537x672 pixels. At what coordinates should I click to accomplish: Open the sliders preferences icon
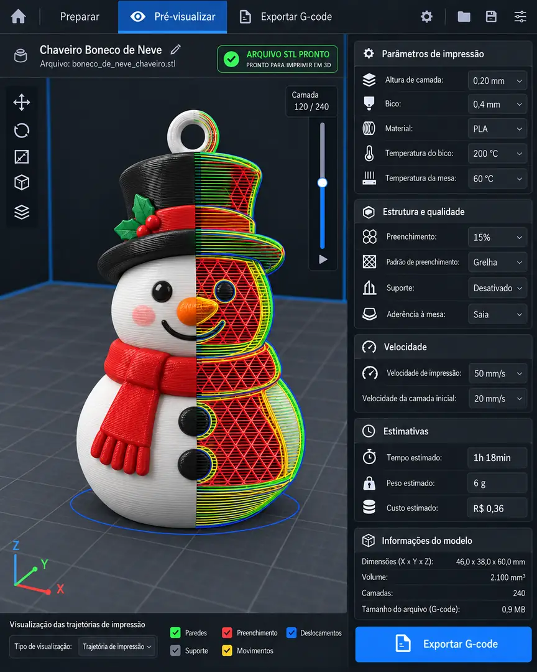520,17
